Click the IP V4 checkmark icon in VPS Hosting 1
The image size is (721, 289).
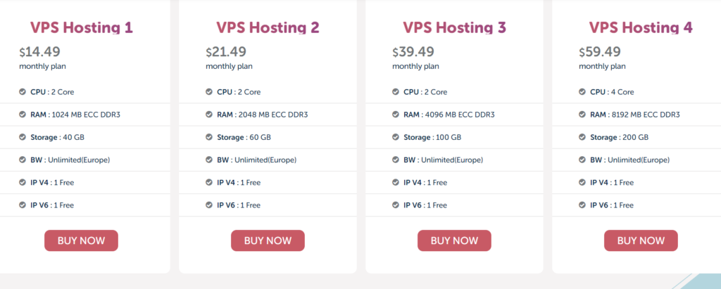click(23, 182)
